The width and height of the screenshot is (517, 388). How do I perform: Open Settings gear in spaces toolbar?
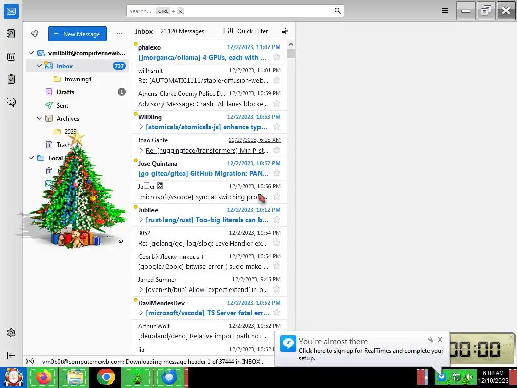(x=11, y=333)
